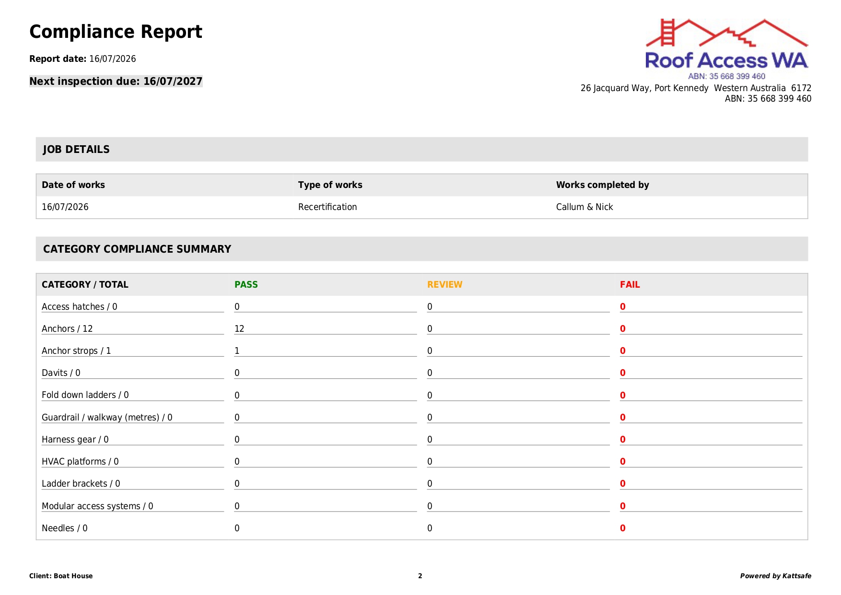This screenshot has width=841, height=595.
Task: Click the Works completed by column header
Action: point(602,185)
